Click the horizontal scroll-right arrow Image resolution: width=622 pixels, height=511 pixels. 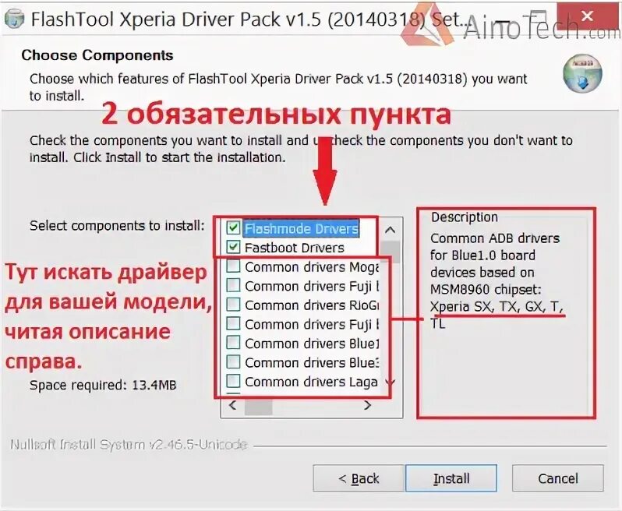(368, 405)
